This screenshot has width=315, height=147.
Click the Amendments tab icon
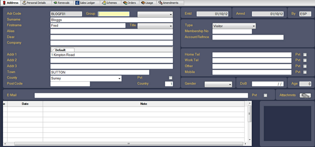(x=160, y=3)
